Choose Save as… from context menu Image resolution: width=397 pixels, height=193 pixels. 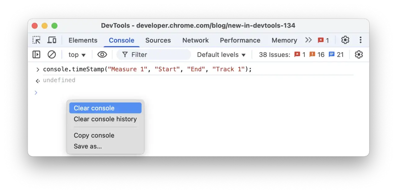88,146
